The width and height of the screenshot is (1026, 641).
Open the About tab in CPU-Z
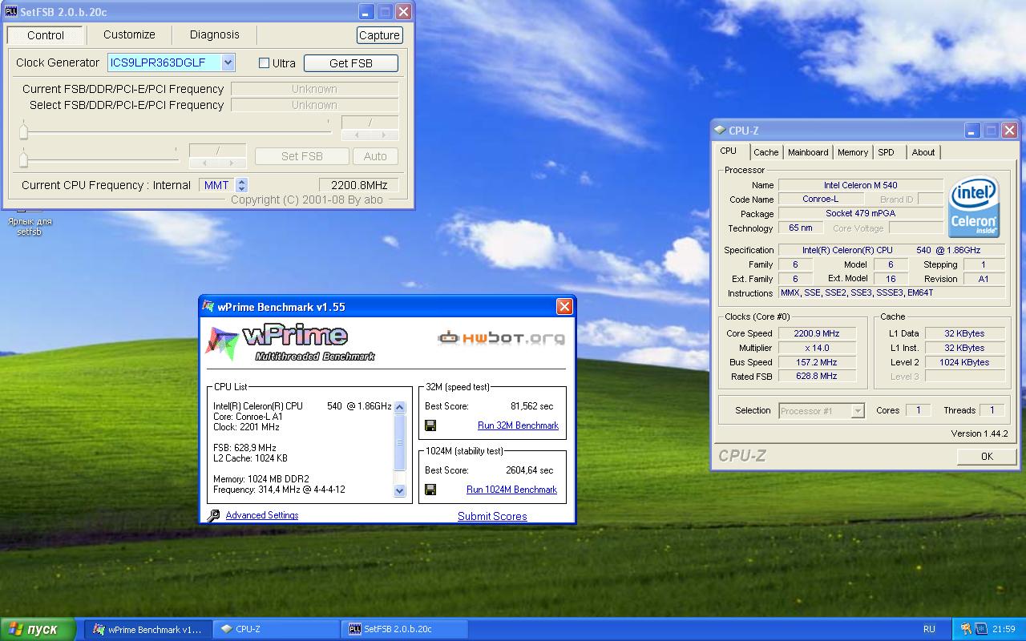[923, 152]
